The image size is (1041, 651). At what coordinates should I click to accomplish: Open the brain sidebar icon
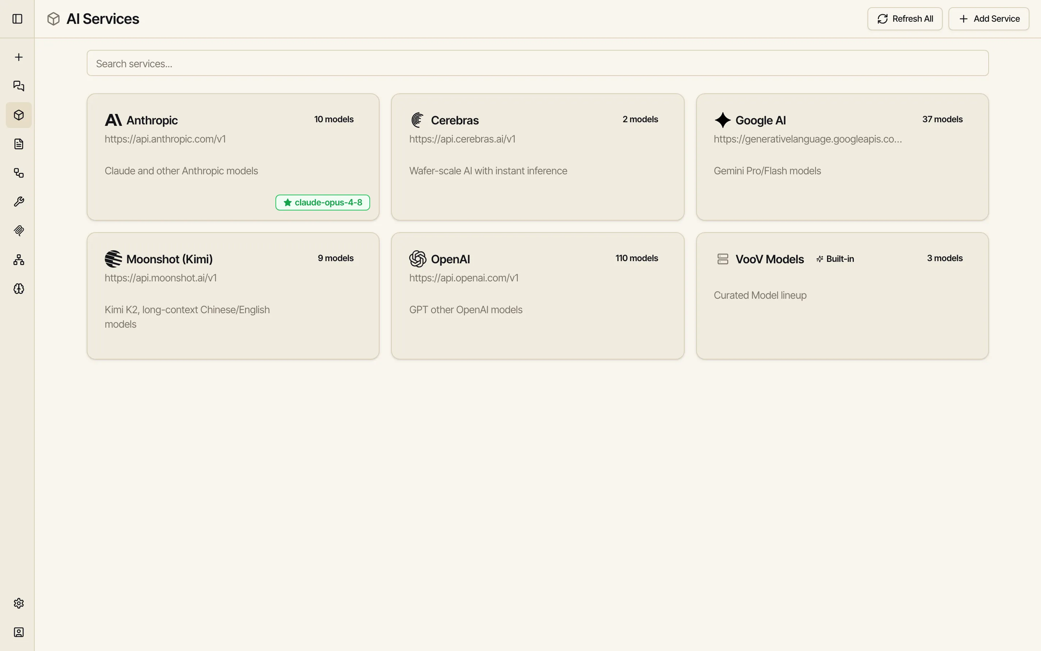coord(18,289)
